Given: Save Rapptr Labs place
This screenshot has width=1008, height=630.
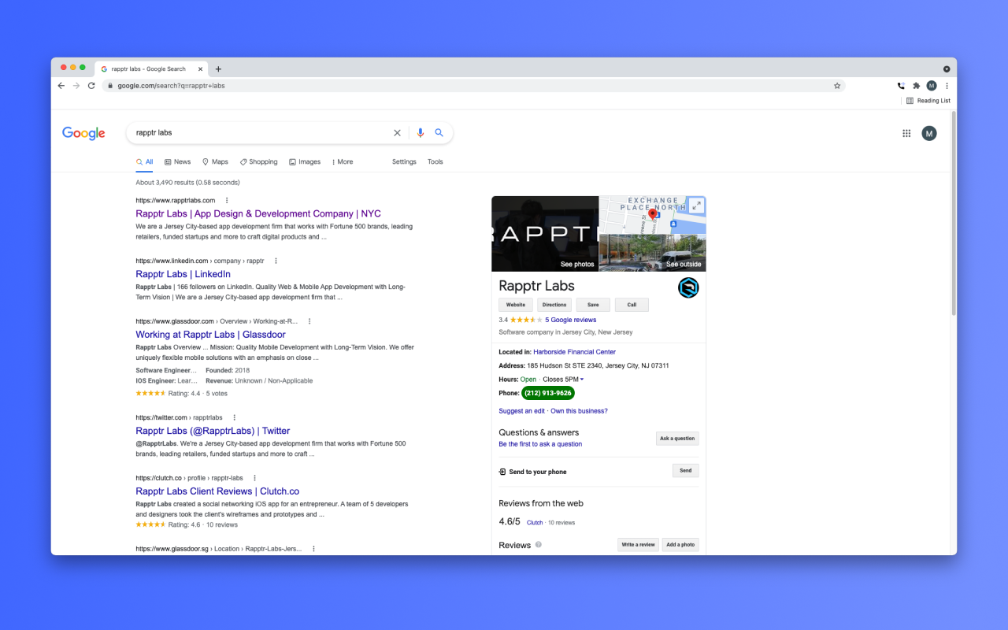Looking at the screenshot, I should [593, 305].
